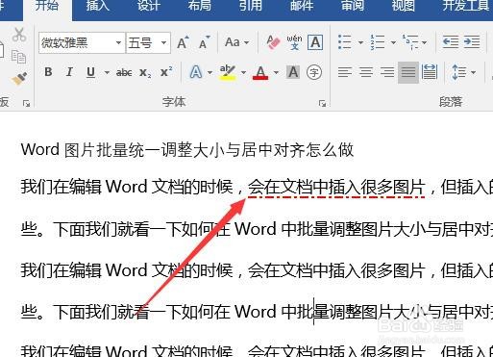Image resolution: width=493 pixels, height=357 pixels.
Task: Apply text effects outlined A
Action: click(196, 72)
